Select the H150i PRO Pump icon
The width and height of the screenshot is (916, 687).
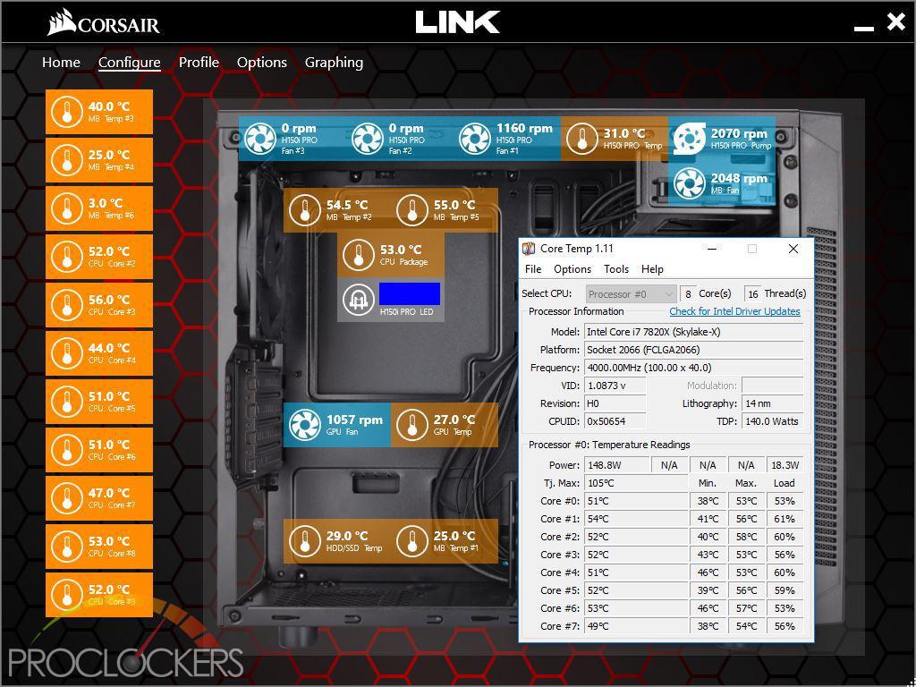689,139
